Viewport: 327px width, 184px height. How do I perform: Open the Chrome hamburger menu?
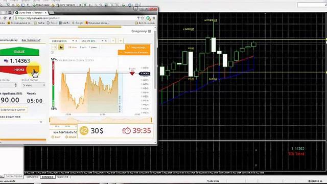point(154,18)
